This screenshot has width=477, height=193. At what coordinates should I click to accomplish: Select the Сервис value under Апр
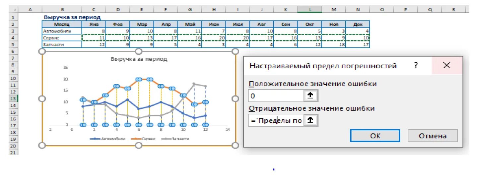[x=166, y=38]
